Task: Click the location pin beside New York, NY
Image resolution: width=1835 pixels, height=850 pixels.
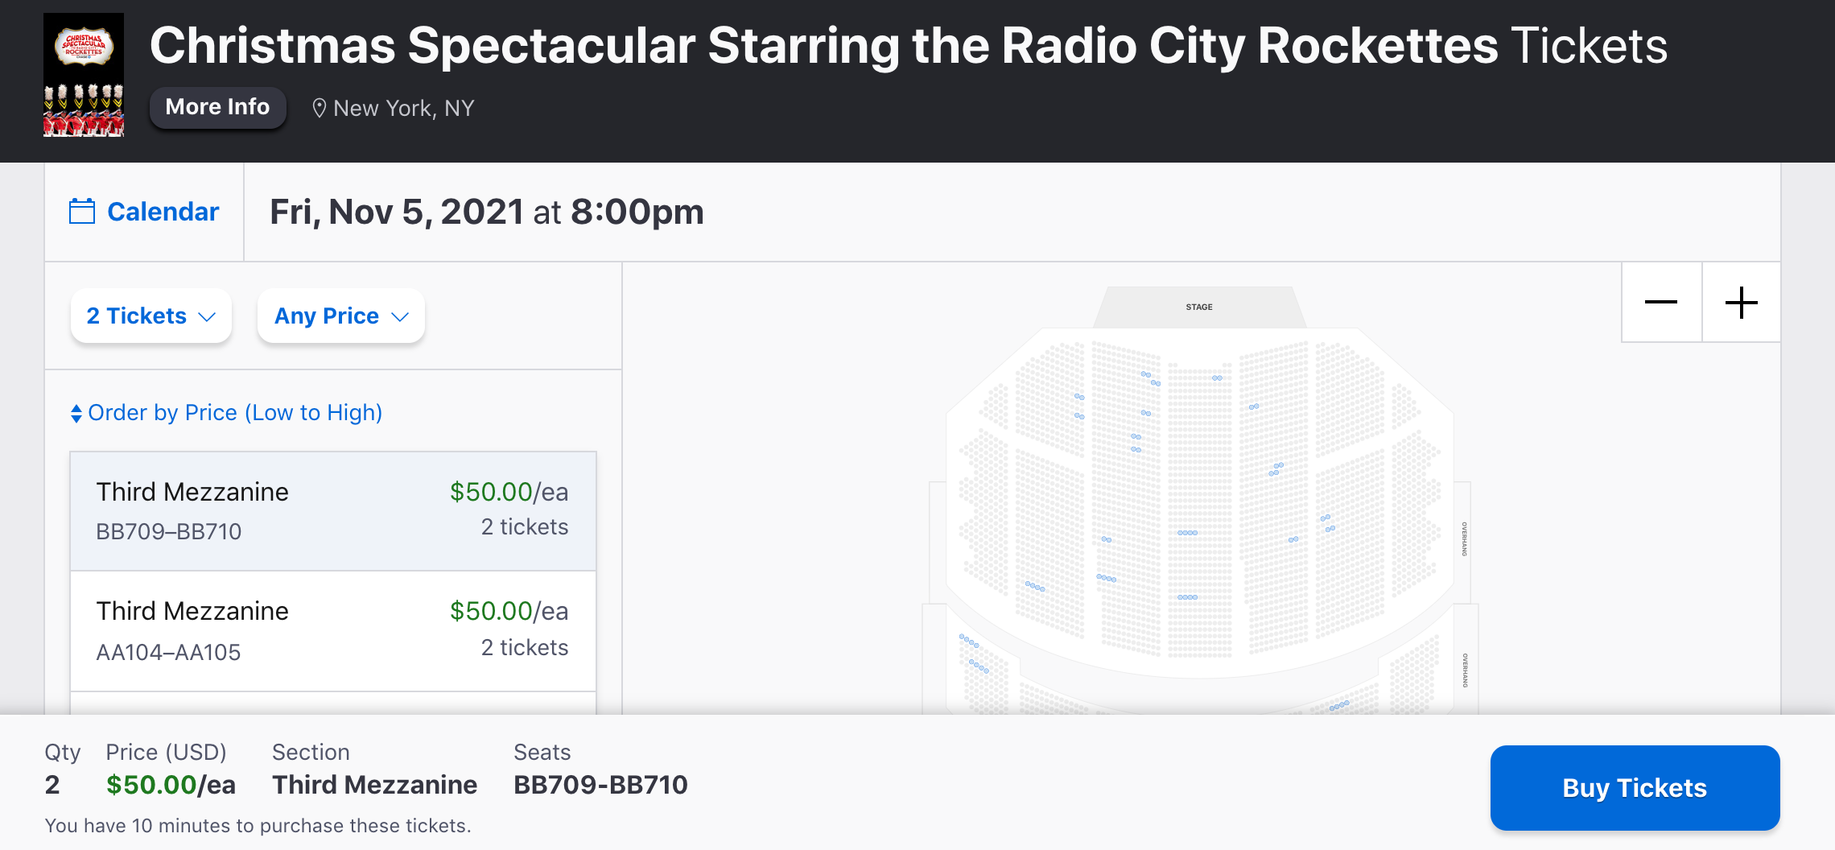Action: click(319, 108)
